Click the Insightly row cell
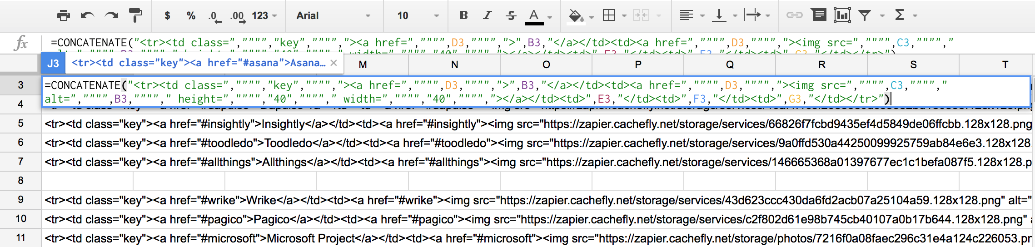 click(537, 124)
